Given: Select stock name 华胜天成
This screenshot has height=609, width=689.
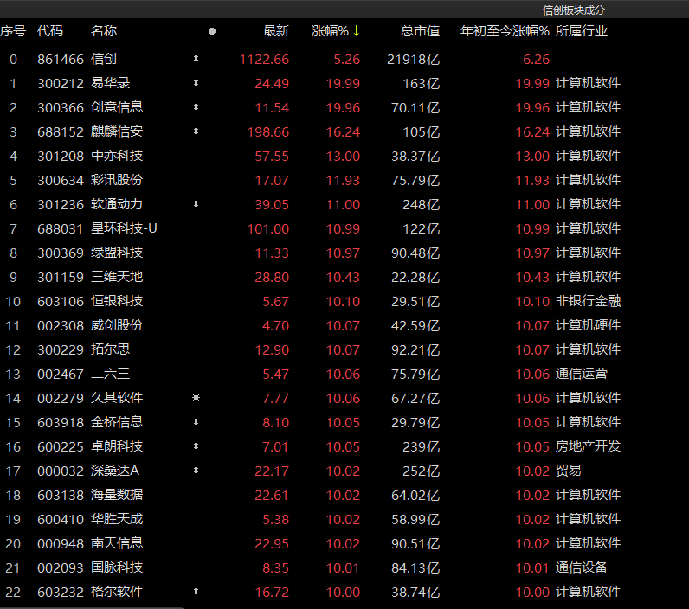Looking at the screenshot, I should tap(117, 519).
